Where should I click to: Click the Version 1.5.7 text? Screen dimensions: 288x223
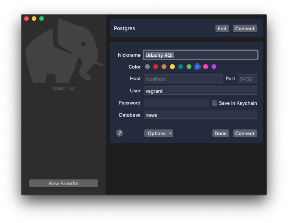[x=63, y=88]
